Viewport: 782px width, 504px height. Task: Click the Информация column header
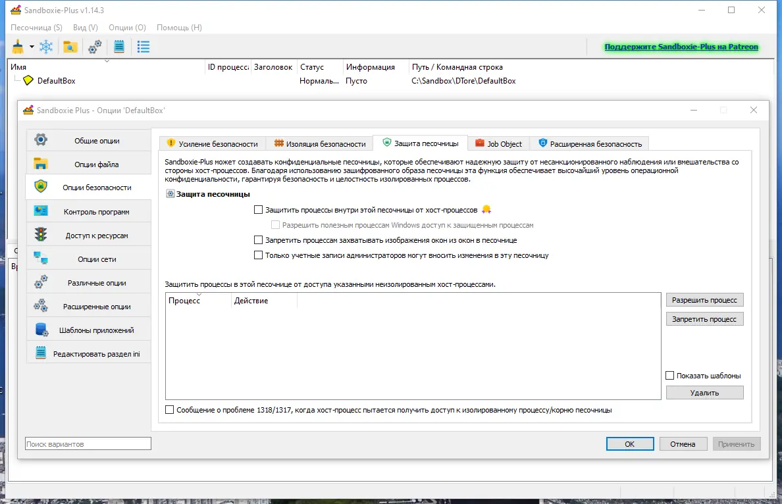pos(376,67)
